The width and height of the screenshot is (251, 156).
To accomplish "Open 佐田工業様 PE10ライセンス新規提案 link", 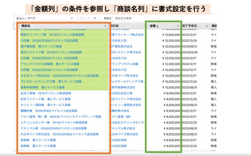I will [x=46, y=93].
